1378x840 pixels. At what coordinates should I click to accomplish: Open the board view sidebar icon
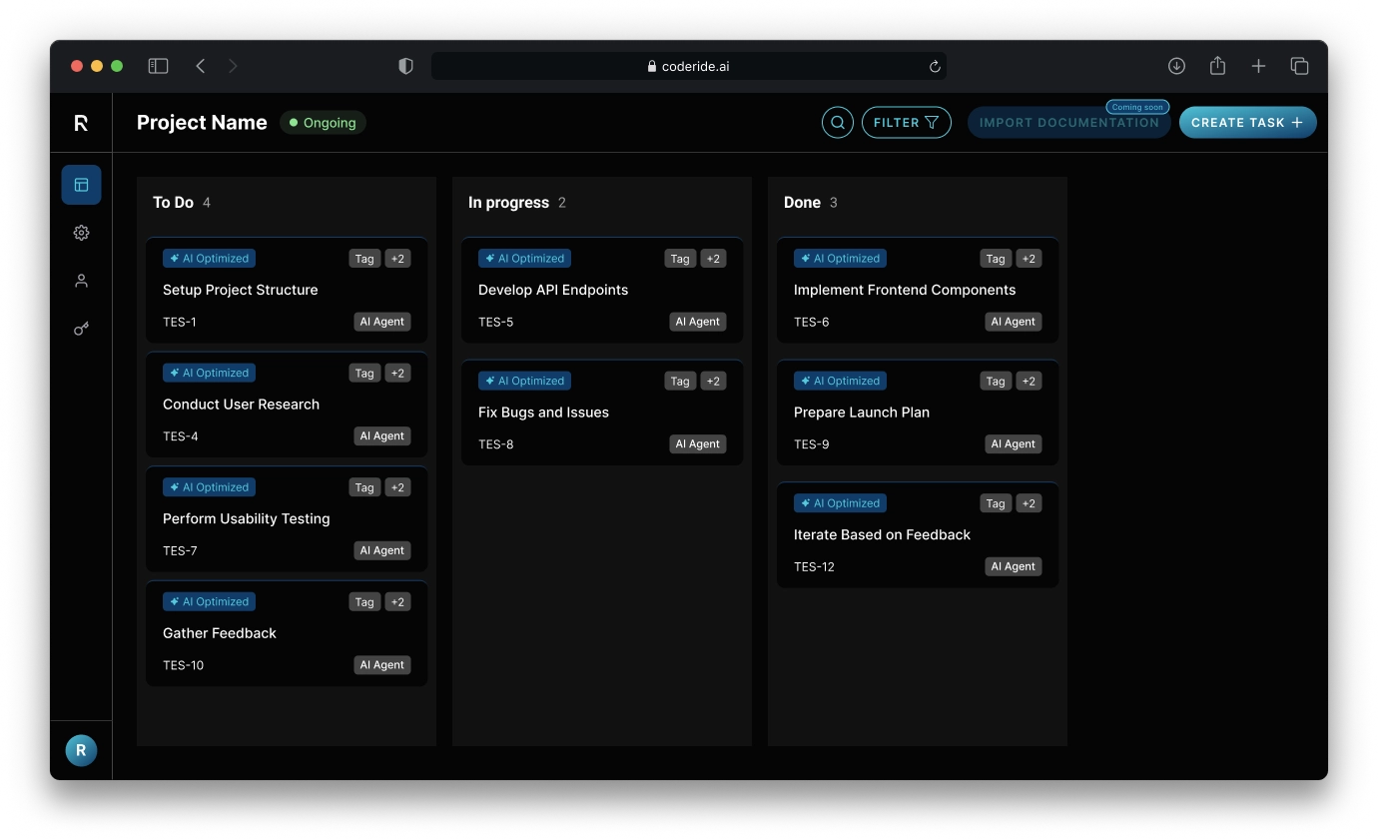[81, 185]
